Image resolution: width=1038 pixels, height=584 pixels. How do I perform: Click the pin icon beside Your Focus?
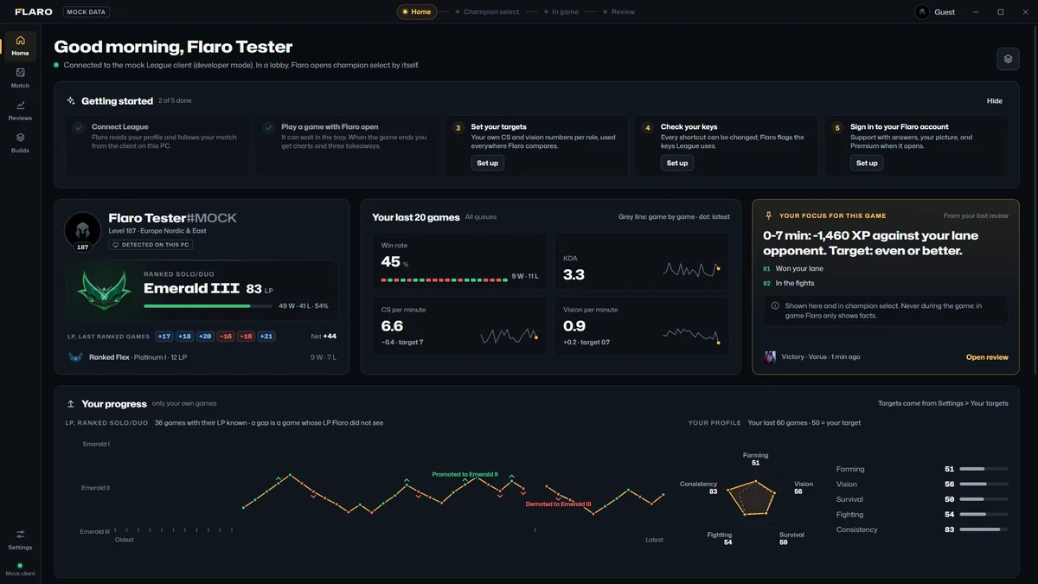(768, 215)
